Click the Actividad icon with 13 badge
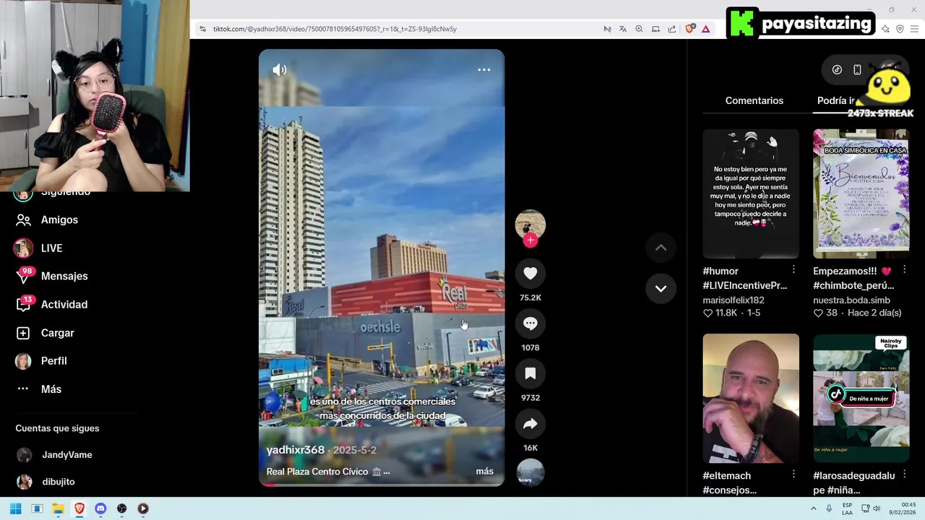The width and height of the screenshot is (925, 520). [24, 304]
